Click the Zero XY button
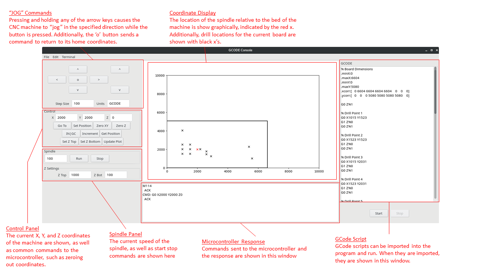 click(x=102, y=126)
